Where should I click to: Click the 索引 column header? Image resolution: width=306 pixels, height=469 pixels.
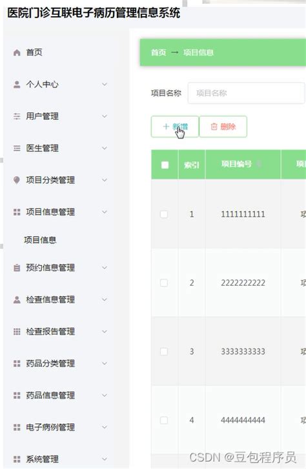[x=192, y=165]
